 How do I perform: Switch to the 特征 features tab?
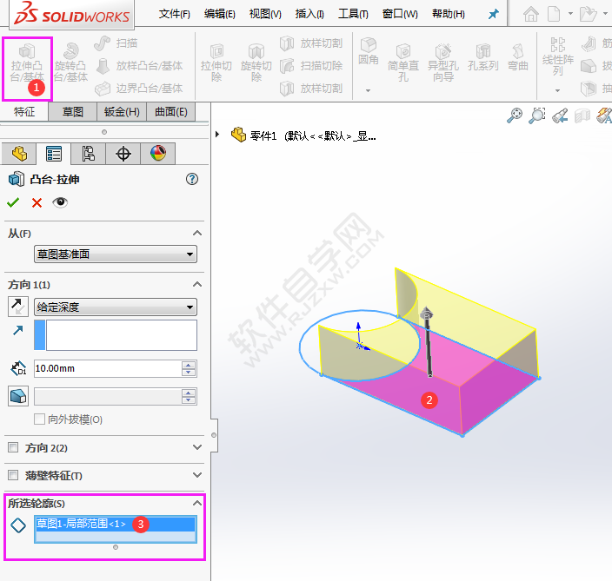(24, 112)
